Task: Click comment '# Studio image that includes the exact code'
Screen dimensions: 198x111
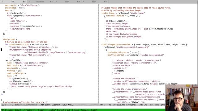Action: (136, 8)
